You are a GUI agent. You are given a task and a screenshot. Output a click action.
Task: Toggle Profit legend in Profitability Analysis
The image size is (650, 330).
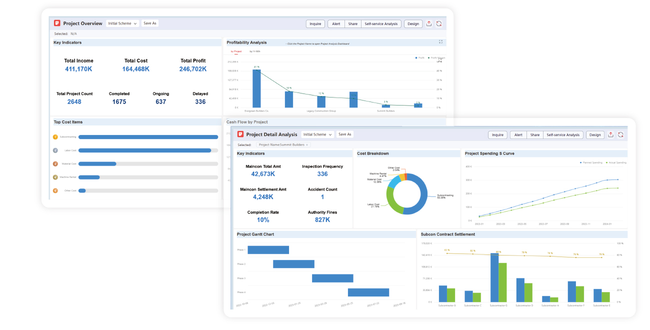tap(420, 58)
